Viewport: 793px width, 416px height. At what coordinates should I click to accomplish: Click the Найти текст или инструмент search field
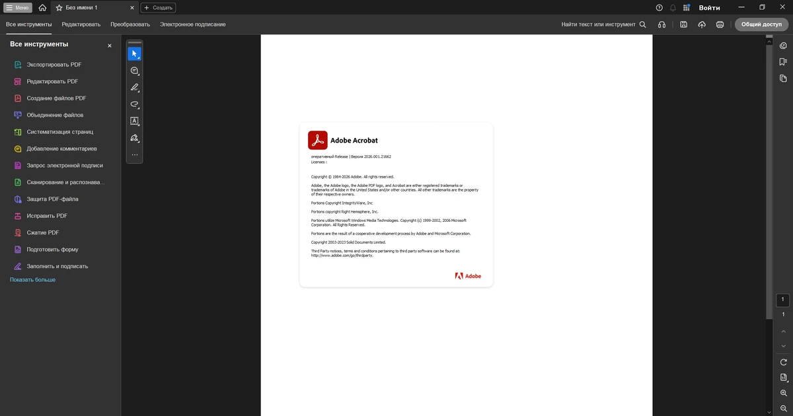(x=604, y=24)
